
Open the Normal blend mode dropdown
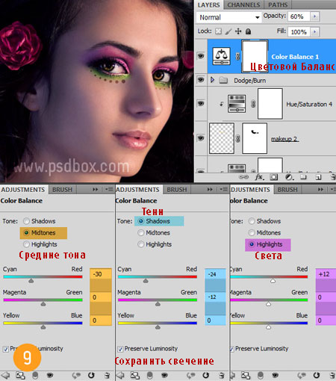229,17
